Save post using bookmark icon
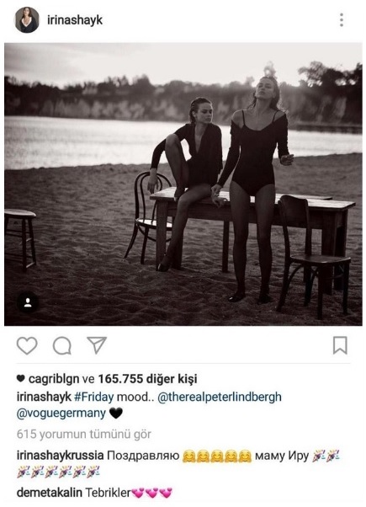 click(340, 345)
